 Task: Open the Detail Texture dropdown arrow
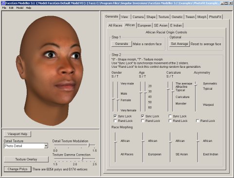pyautogui.click(x=46, y=146)
